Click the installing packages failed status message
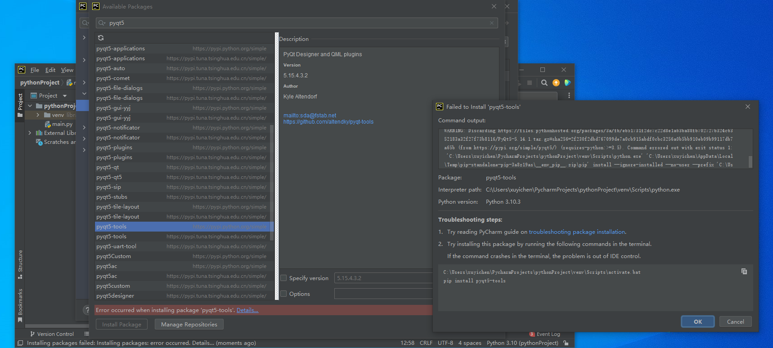 pos(141,343)
